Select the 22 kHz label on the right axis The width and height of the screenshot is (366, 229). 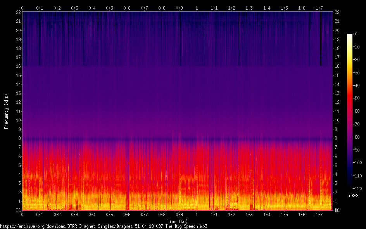point(337,12)
